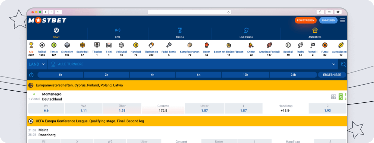
Task: Choose the Baseball category
Action: [x=288, y=49]
